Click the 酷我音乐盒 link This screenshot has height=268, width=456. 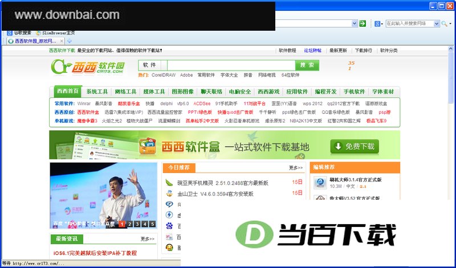[x=129, y=104]
